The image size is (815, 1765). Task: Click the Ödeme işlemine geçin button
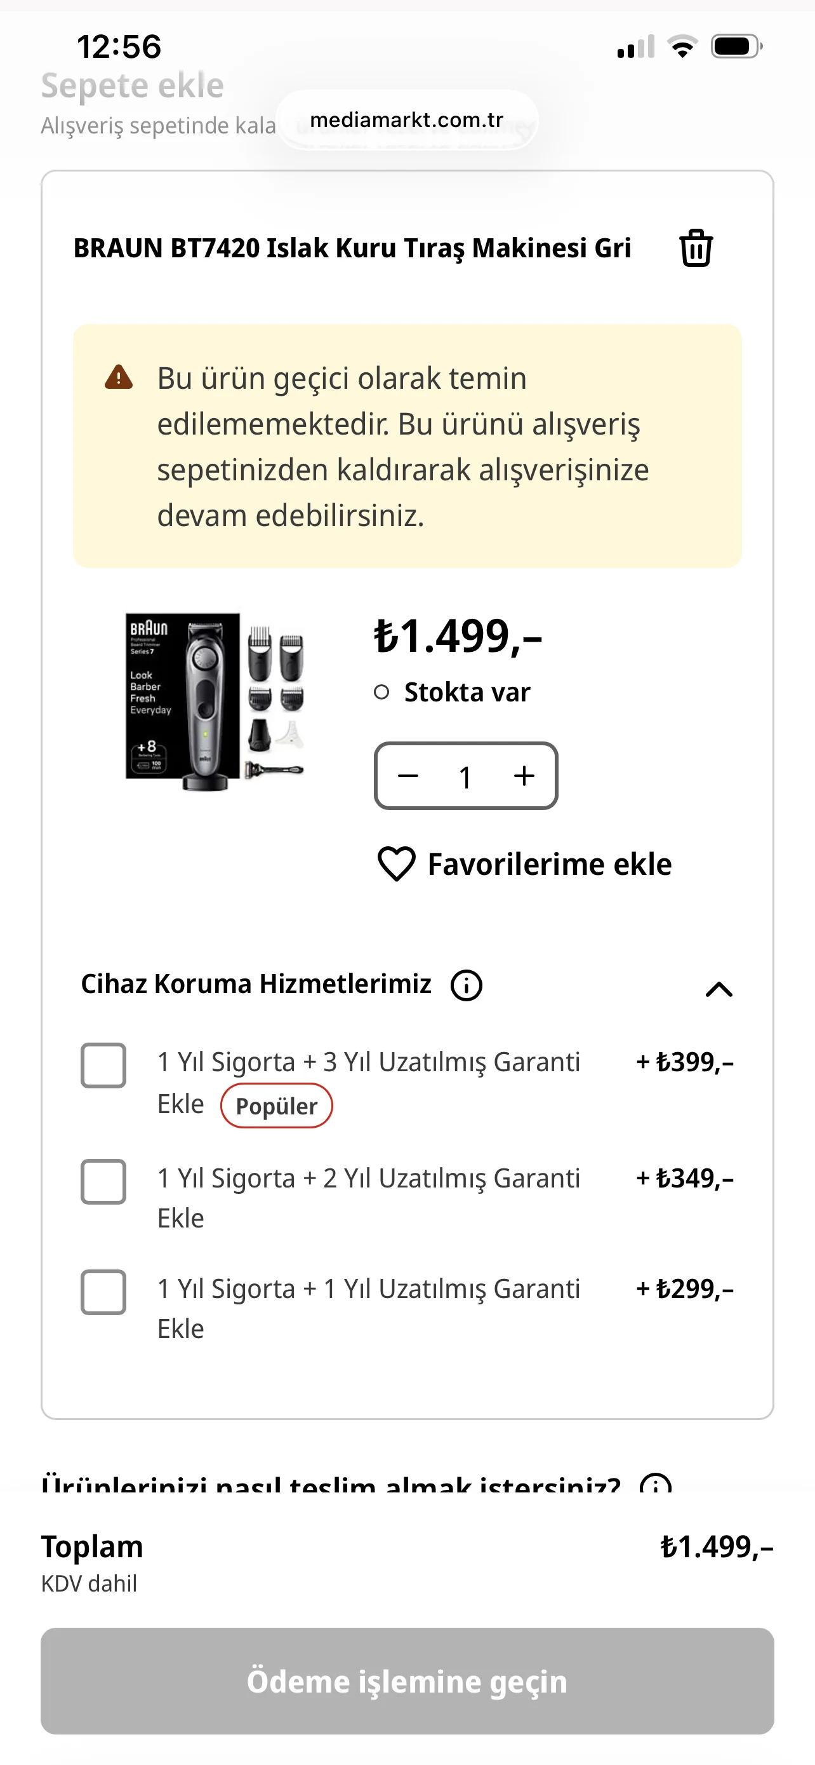coord(407,1680)
